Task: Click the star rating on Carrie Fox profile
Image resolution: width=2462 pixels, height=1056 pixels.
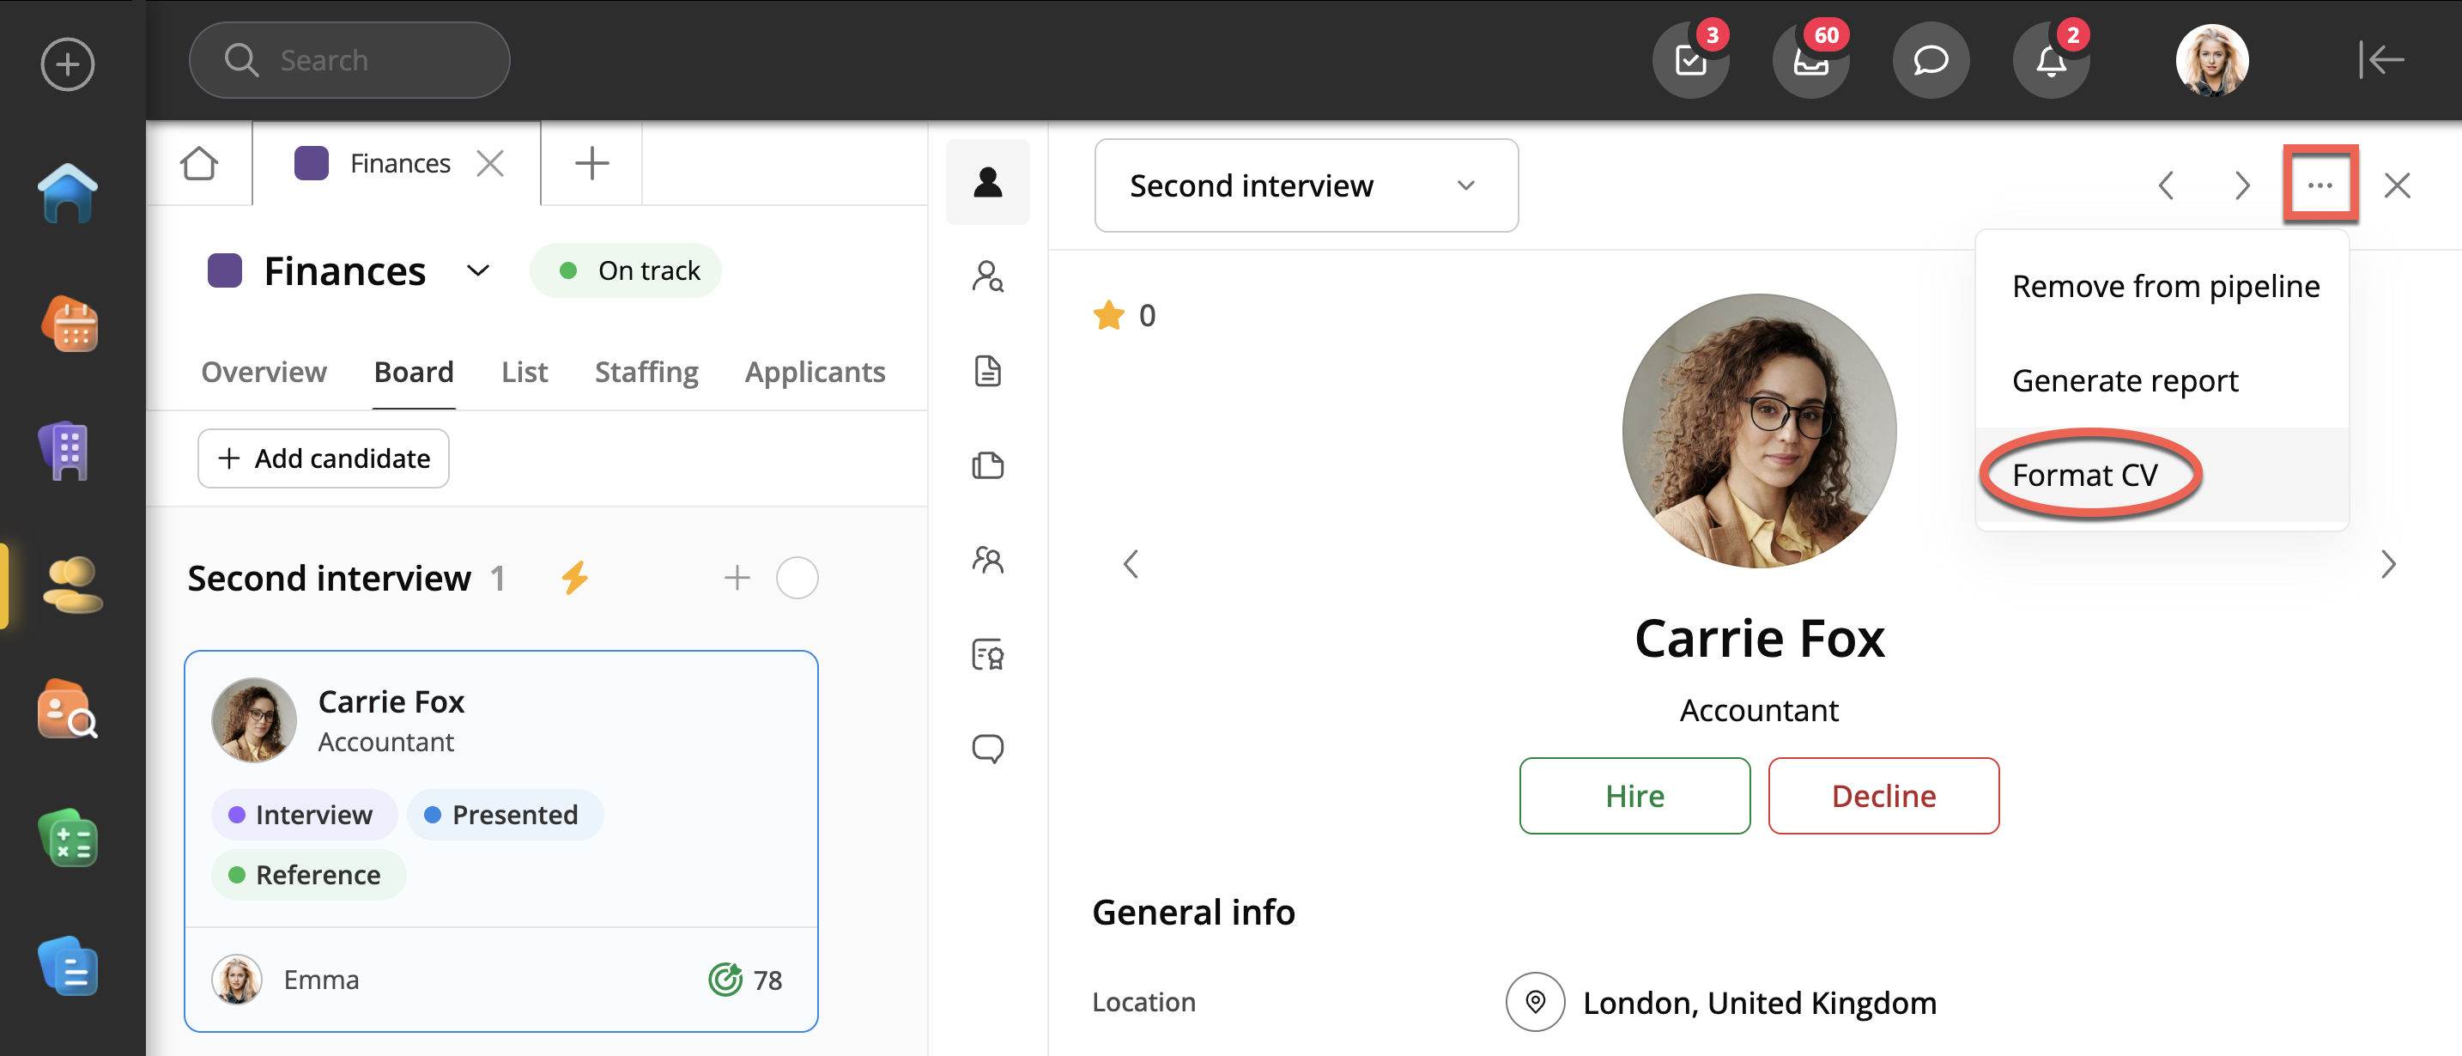Action: [x=1108, y=315]
